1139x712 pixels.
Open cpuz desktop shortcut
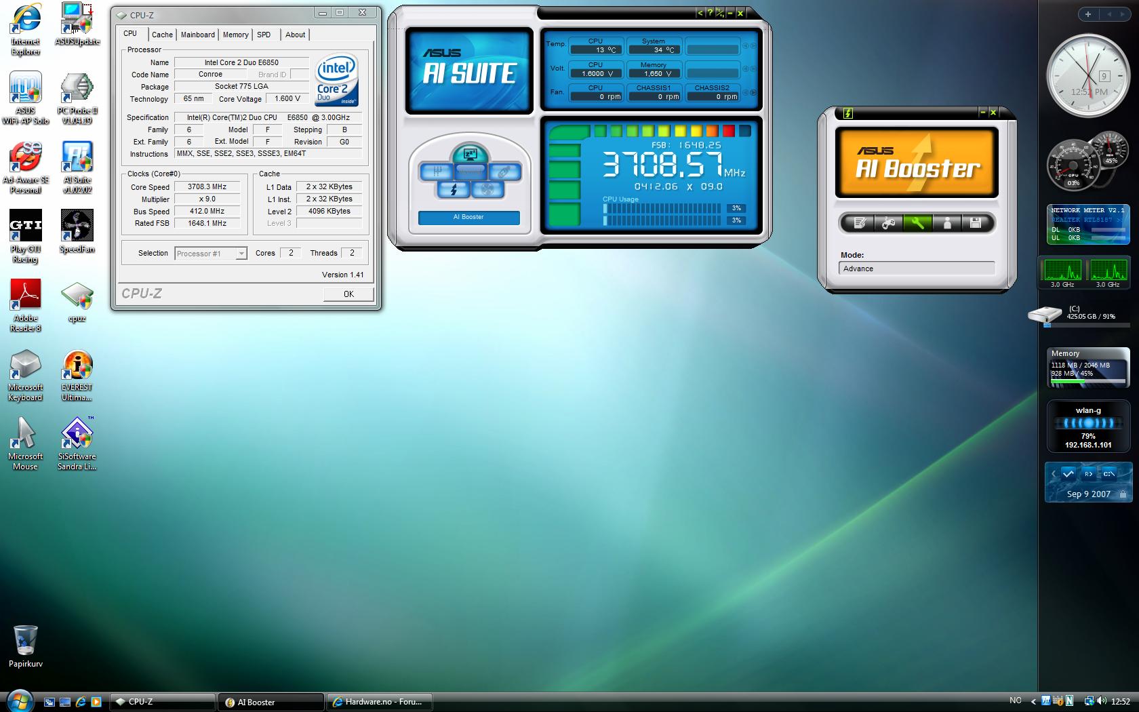pos(77,301)
